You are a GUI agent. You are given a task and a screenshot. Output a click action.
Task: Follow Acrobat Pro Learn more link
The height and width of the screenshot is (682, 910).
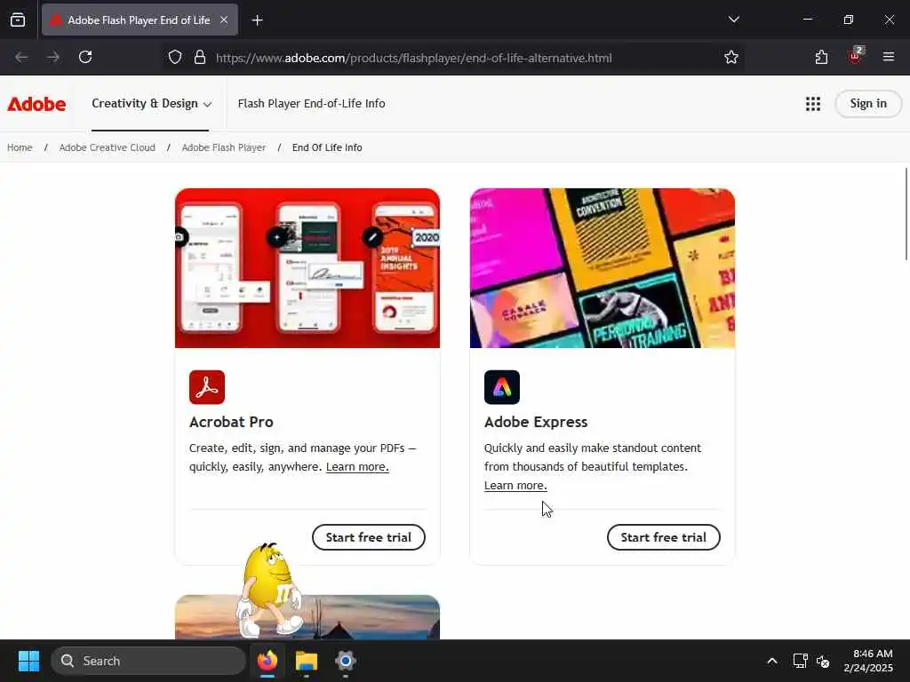pyautogui.click(x=357, y=467)
